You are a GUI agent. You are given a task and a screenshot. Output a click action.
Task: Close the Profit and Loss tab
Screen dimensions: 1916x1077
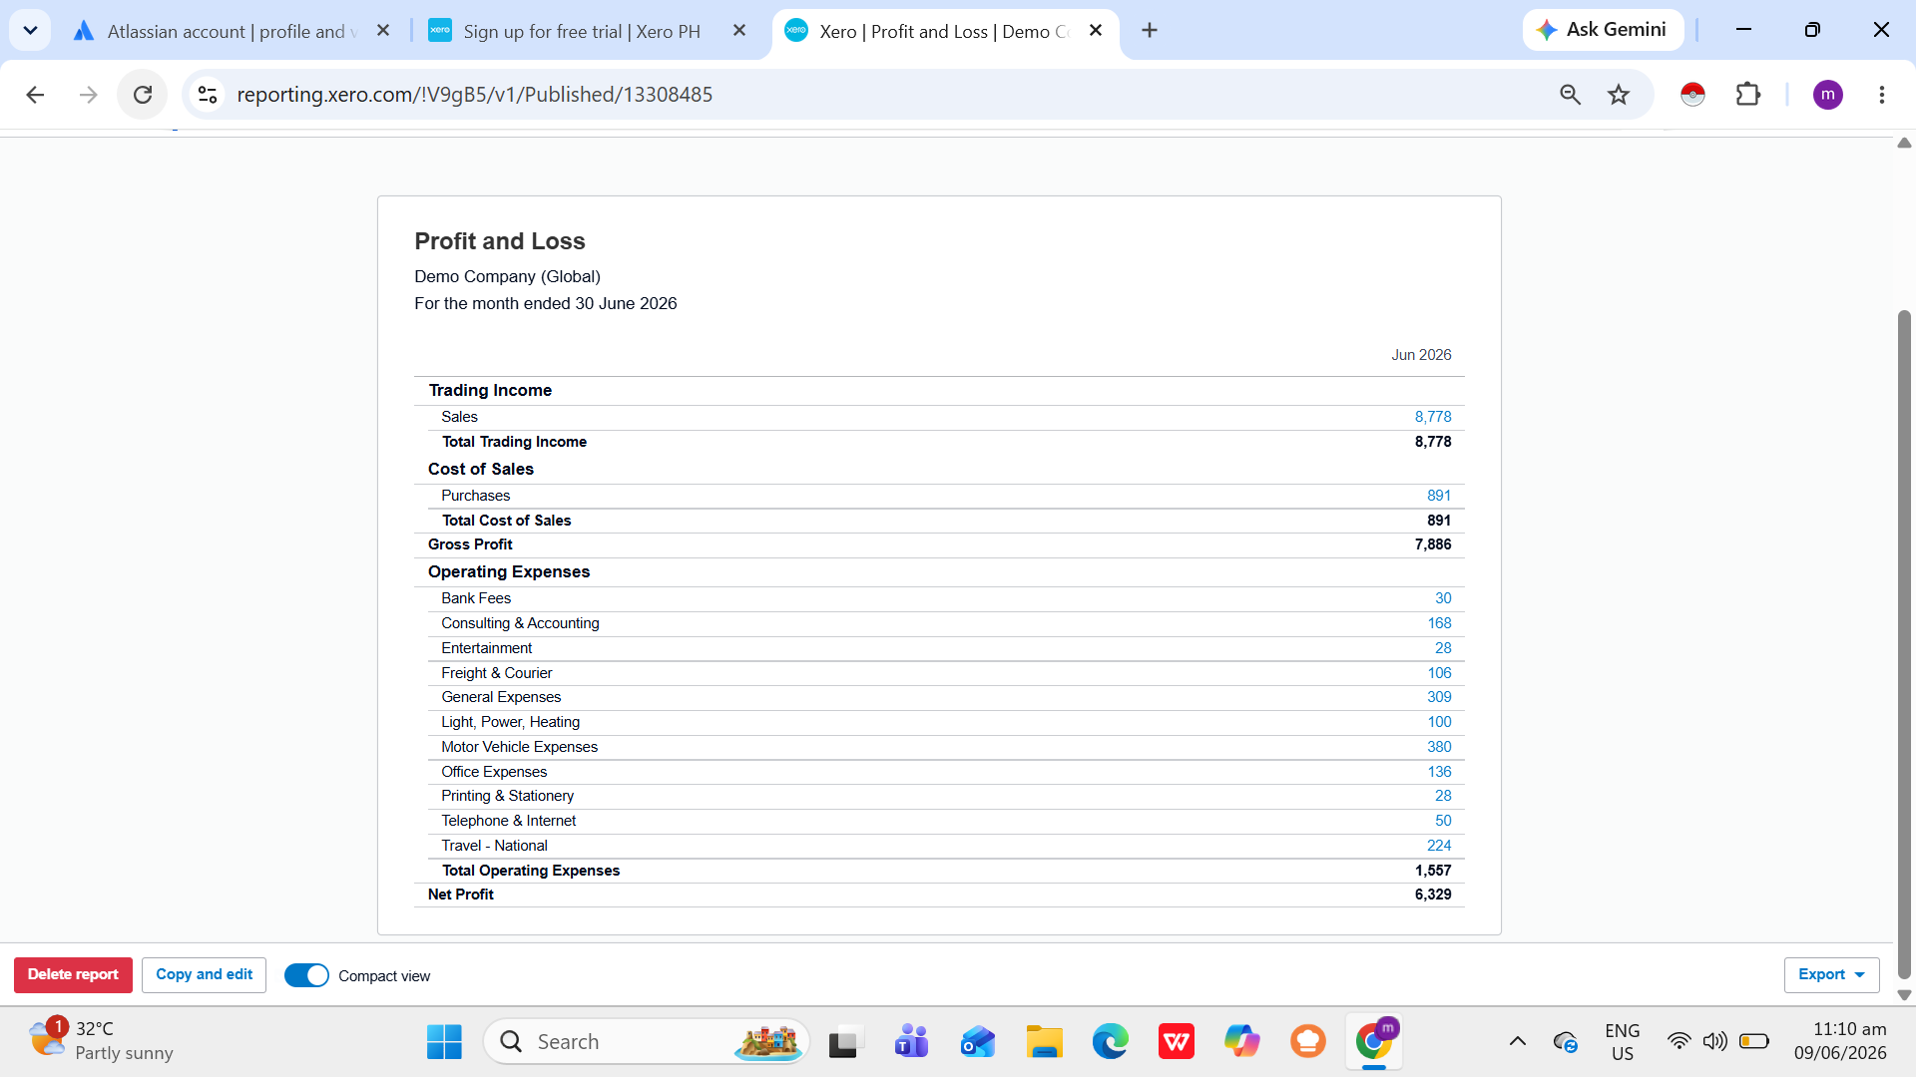coord(1096,31)
